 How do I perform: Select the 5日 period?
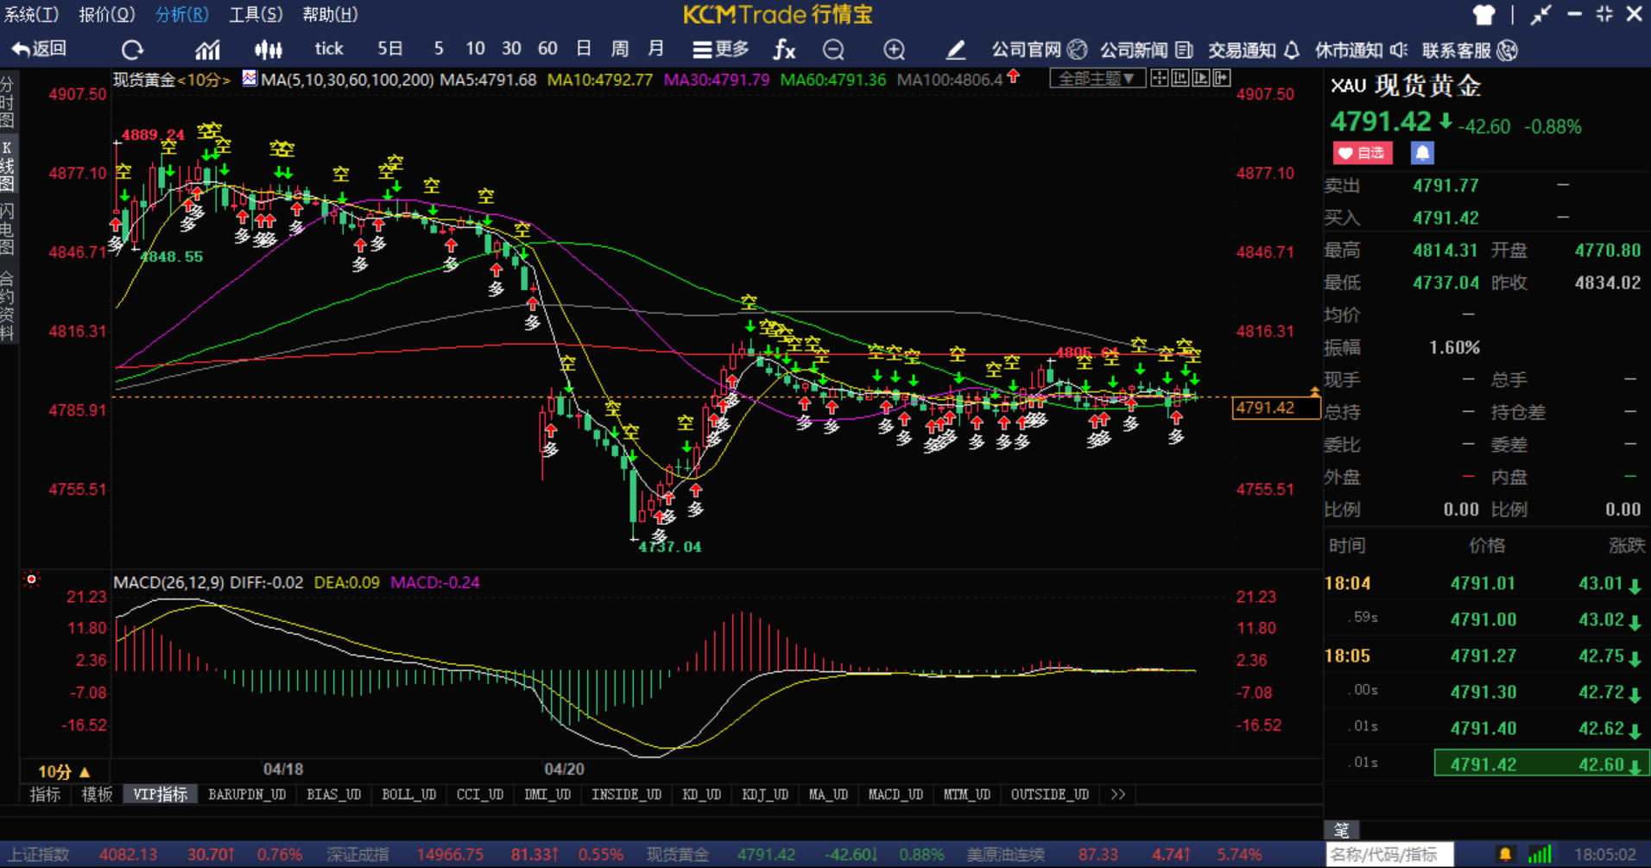click(x=390, y=49)
